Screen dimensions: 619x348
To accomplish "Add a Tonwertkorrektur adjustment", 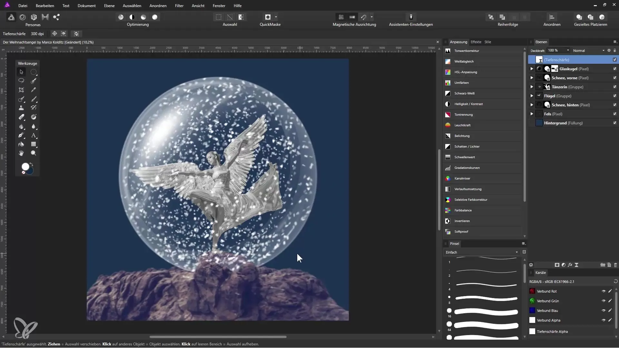I will [482, 51].
